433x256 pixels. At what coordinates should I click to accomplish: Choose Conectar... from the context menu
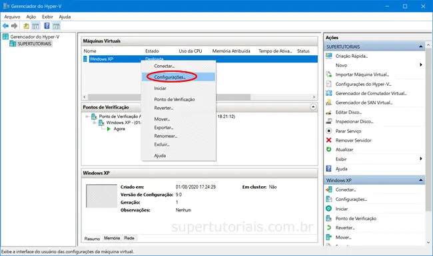[179, 66]
